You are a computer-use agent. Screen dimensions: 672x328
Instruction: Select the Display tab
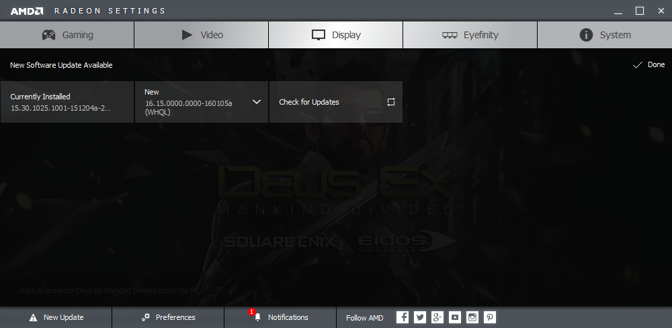pyautogui.click(x=336, y=35)
